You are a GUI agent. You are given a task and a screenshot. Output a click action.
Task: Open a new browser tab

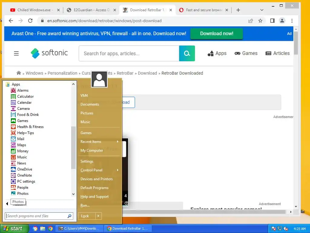(238, 10)
